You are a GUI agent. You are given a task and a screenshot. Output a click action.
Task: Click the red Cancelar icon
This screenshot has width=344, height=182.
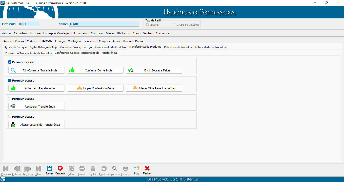coord(60,168)
